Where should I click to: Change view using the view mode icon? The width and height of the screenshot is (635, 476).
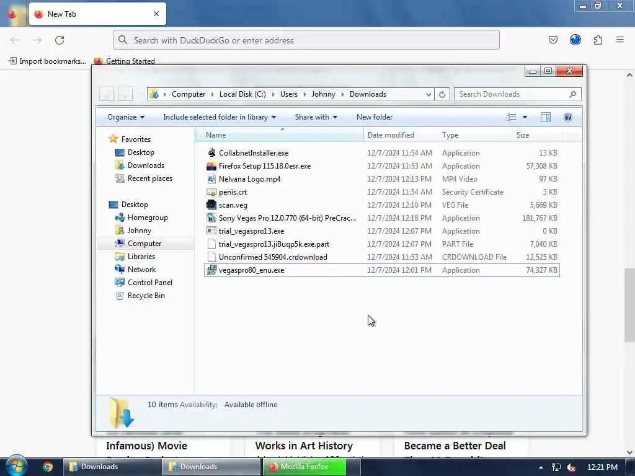coord(511,117)
